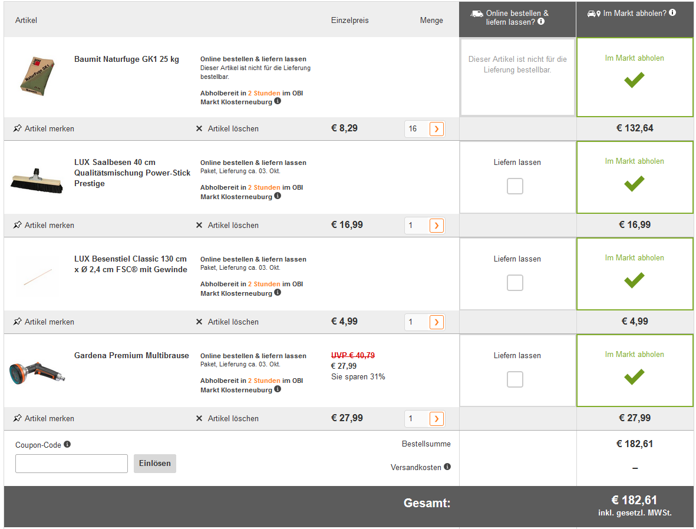The image size is (696, 529).
Task: Click the car pickup icon in header
Action: click(594, 14)
